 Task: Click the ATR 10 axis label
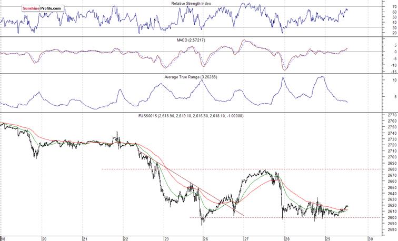394,80
